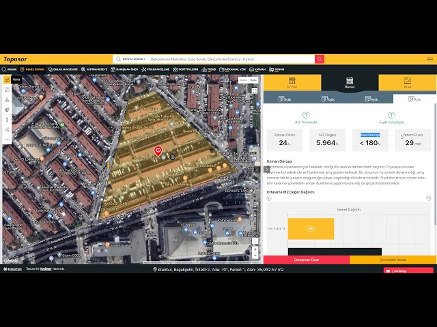Click the left chevron on map edge

(257, 169)
